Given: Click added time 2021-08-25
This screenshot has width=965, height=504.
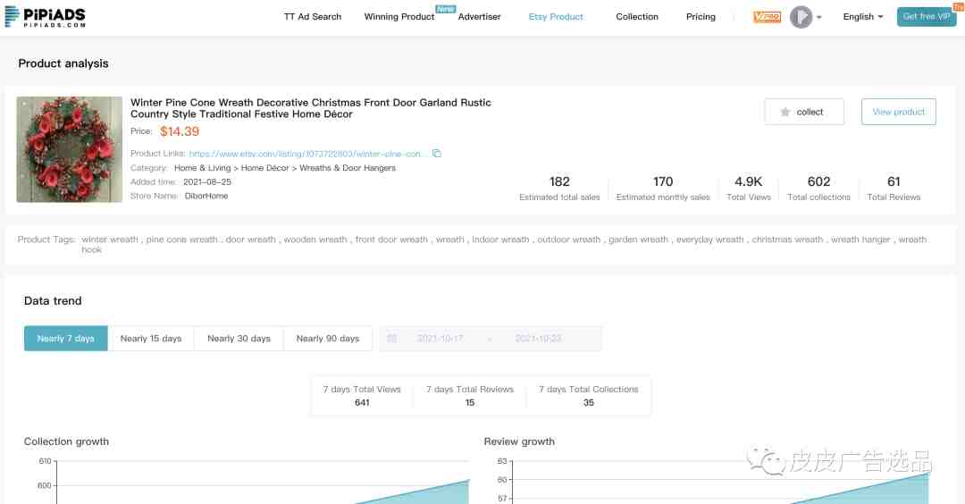Looking at the screenshot, I should pos(207,182).
